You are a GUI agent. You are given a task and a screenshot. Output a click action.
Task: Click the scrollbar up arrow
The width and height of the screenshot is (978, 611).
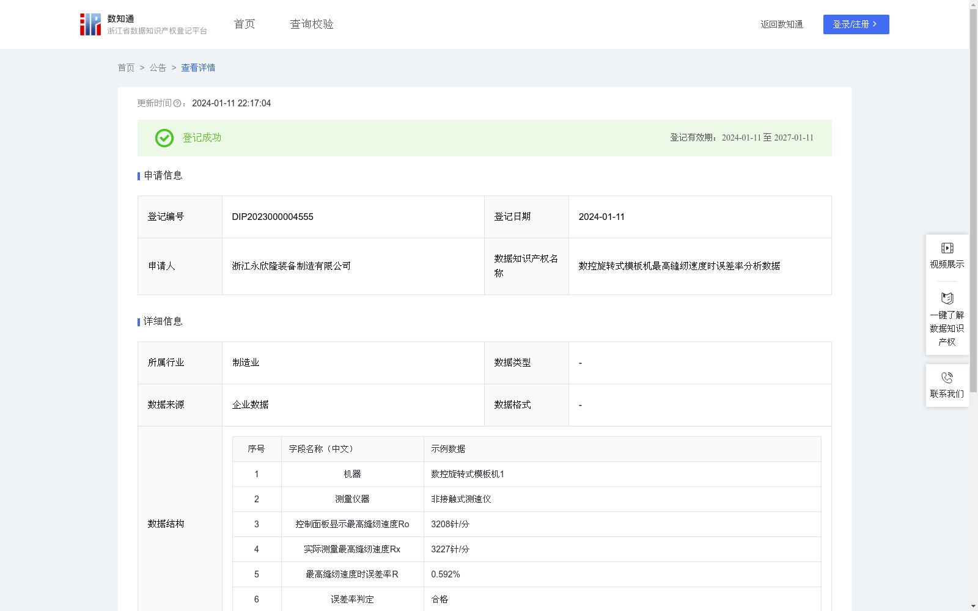(x=973, y=4)
